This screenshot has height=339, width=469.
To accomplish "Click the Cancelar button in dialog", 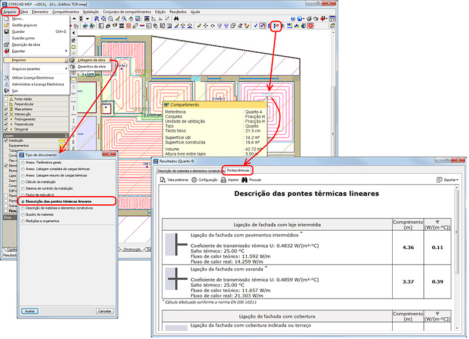I will pyautogui.click(x=104, y=311).
